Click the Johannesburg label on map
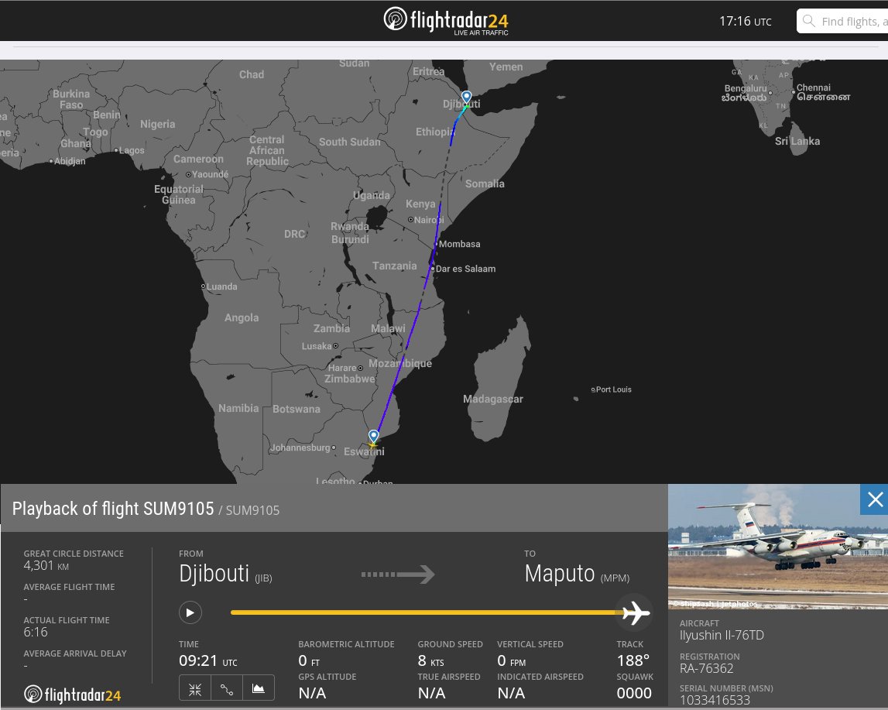Viewport: 888px width, 710px height. point(300,448)
